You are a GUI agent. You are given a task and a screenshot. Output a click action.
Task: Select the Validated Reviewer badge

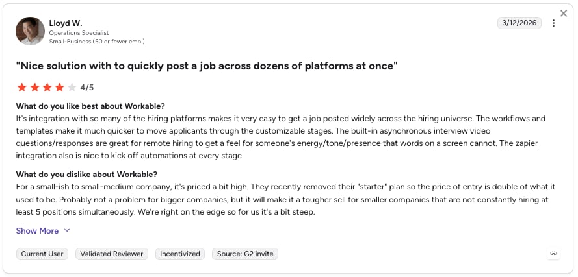click(x=112, y=254)
